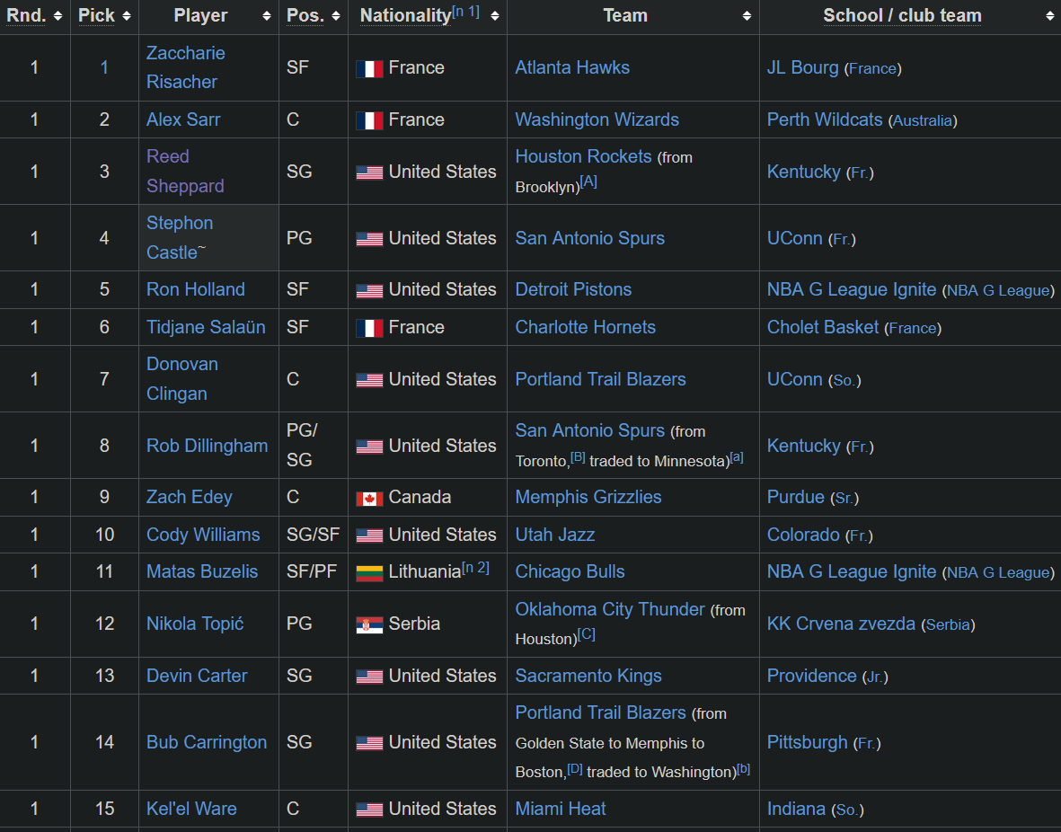The height and width of the screenshot is (832, 1061).
Task: Open Detroit Pistons team link
Action: click(573, 289)
